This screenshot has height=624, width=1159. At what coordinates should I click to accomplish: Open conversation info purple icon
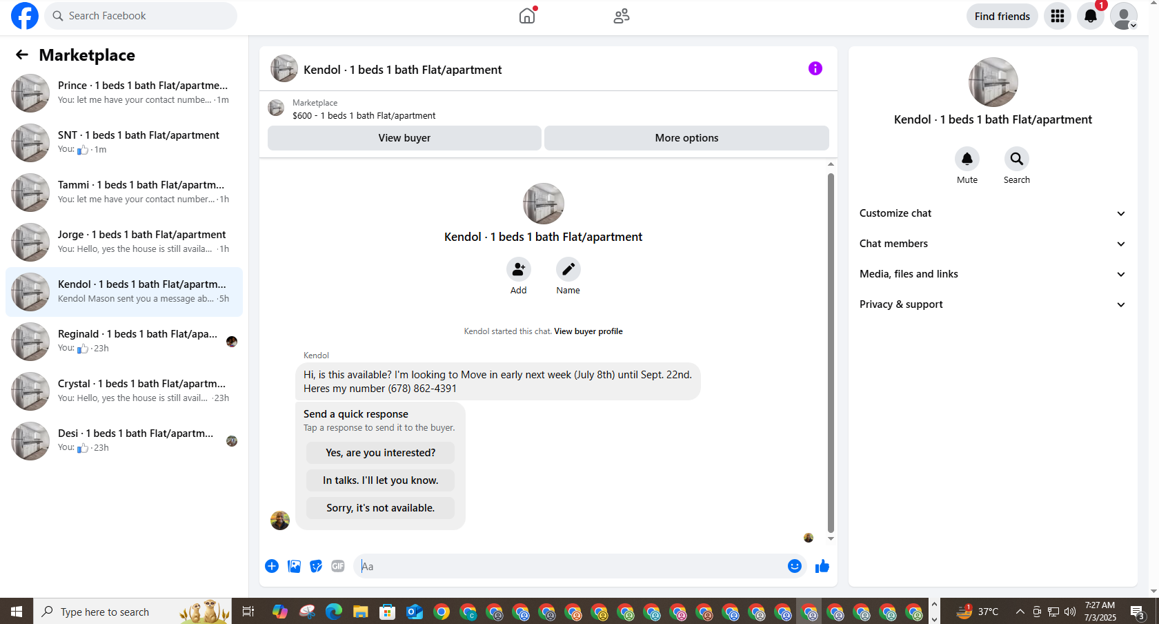(815, 68)
